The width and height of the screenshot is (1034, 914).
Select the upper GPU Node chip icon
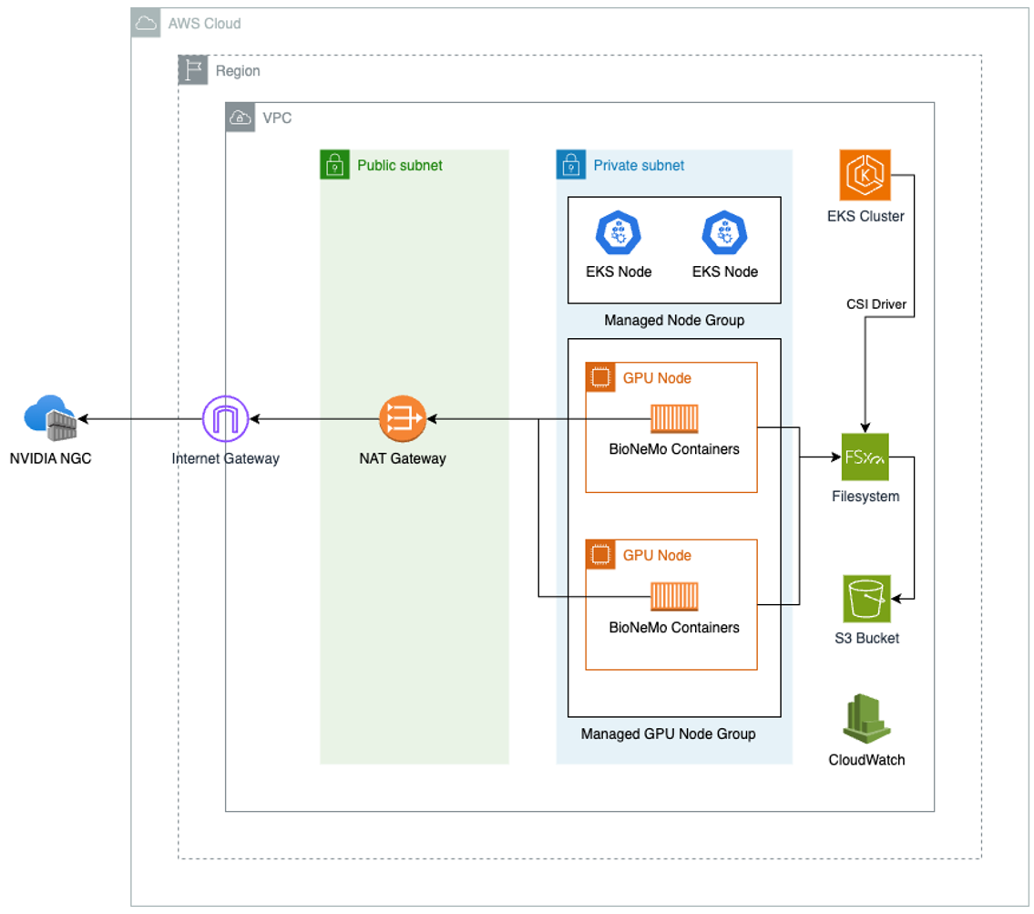600,377
